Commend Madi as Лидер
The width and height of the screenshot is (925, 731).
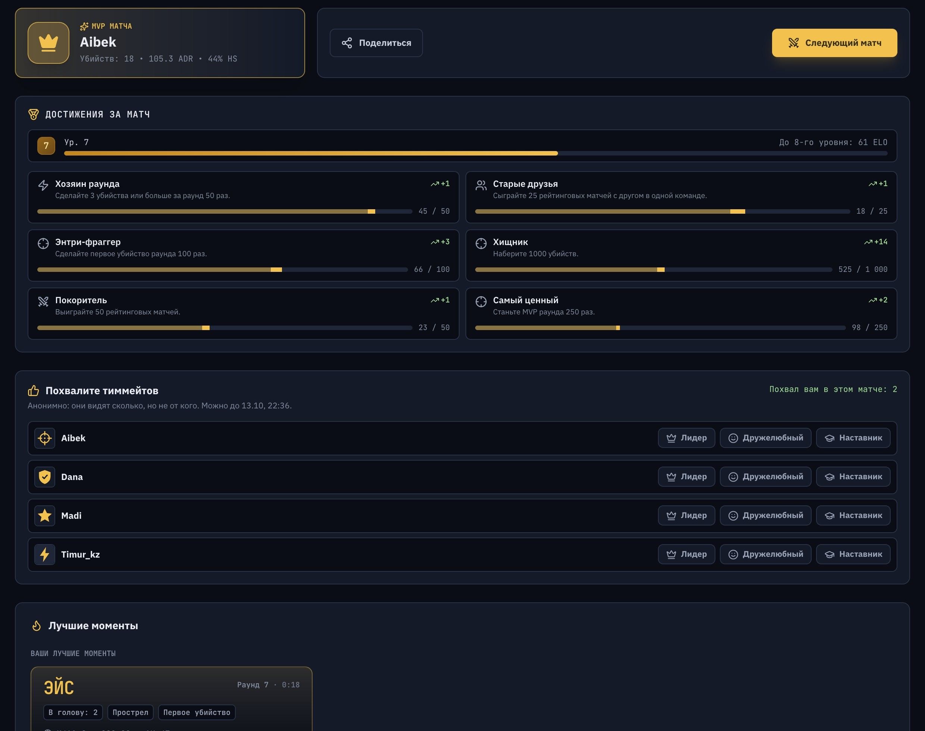[686, 515]
